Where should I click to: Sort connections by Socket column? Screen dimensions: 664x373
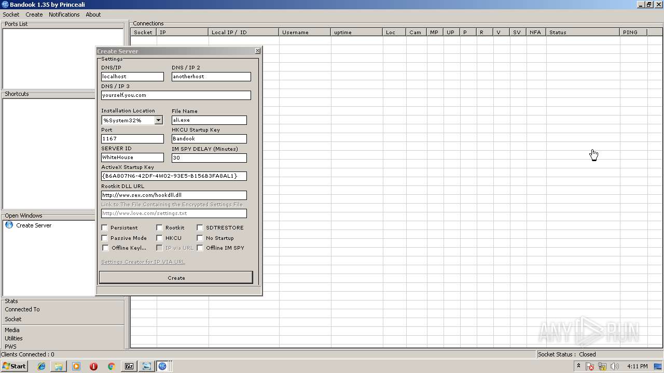coord(143,32)
